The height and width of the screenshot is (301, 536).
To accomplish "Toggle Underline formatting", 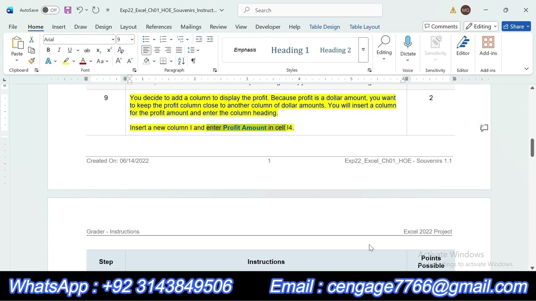I will [70, 50].
